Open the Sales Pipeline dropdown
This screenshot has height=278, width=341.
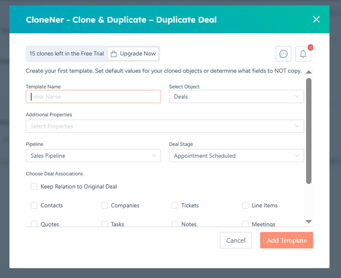pyautogui.click(x=93, y=155)
